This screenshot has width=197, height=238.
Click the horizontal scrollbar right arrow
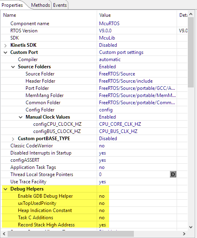click(184, 234)
